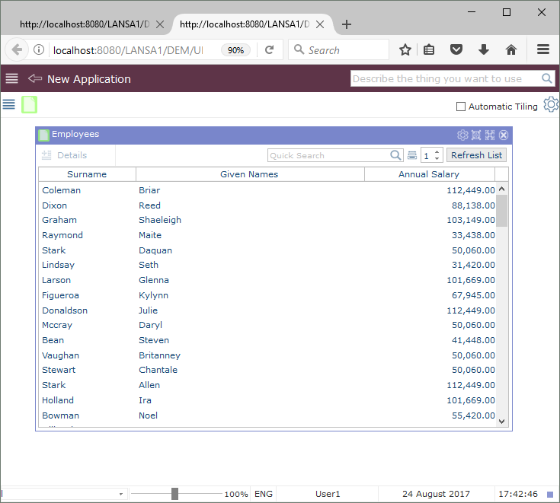
Task: Open the hamburger menu in the purple header
Action: 11,78
